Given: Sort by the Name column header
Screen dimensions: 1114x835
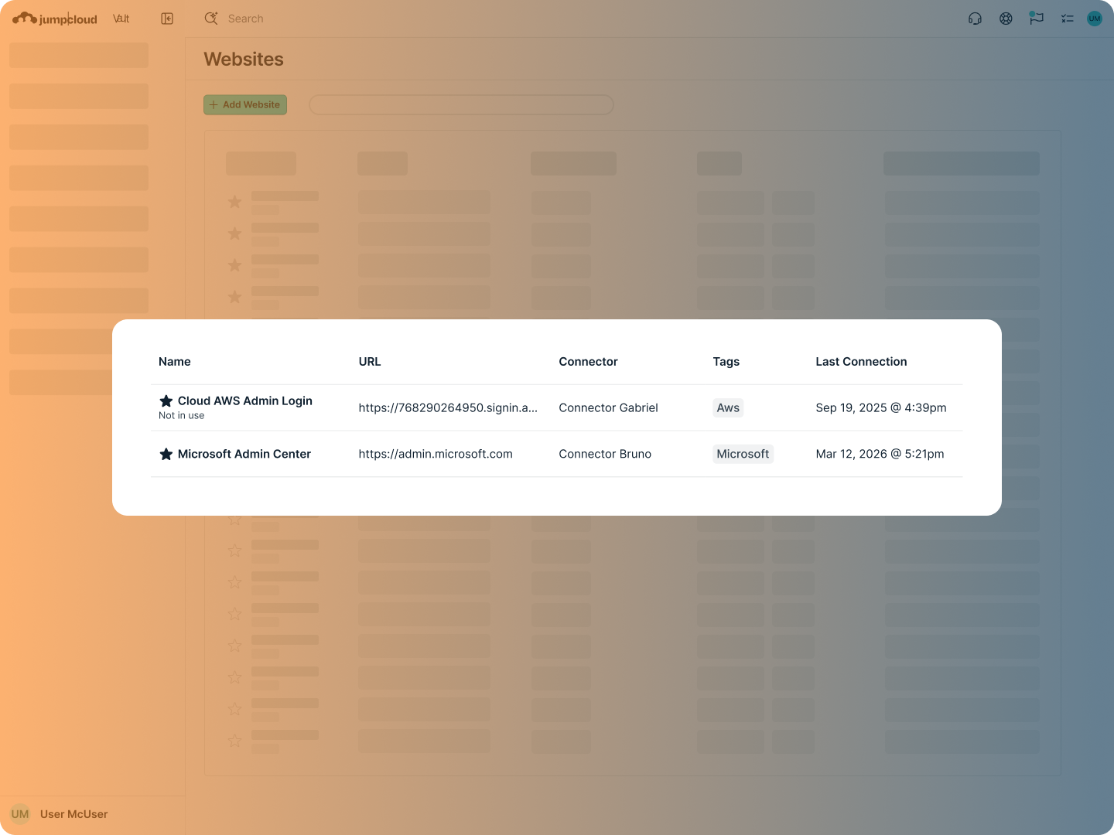Looking at the screenshot, I should point(175,362).
